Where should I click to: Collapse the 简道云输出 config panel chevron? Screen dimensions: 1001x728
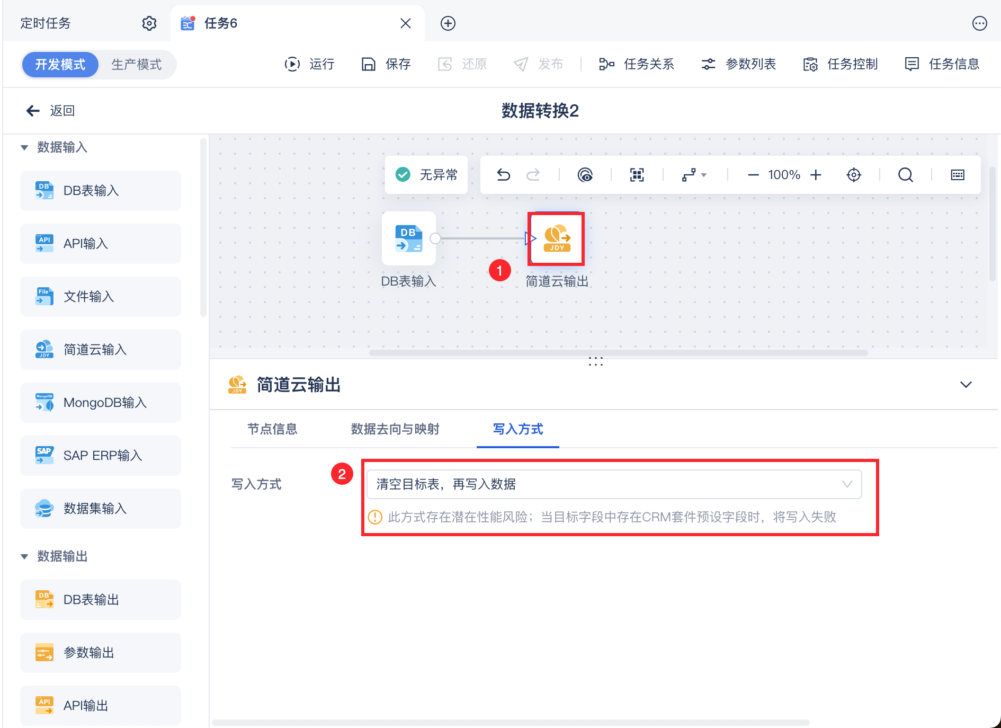[966, 385]
